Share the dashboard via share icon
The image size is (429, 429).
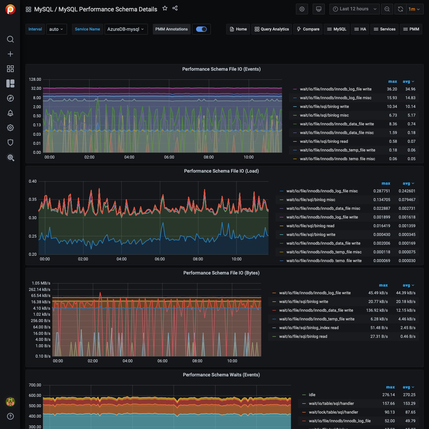175,8
